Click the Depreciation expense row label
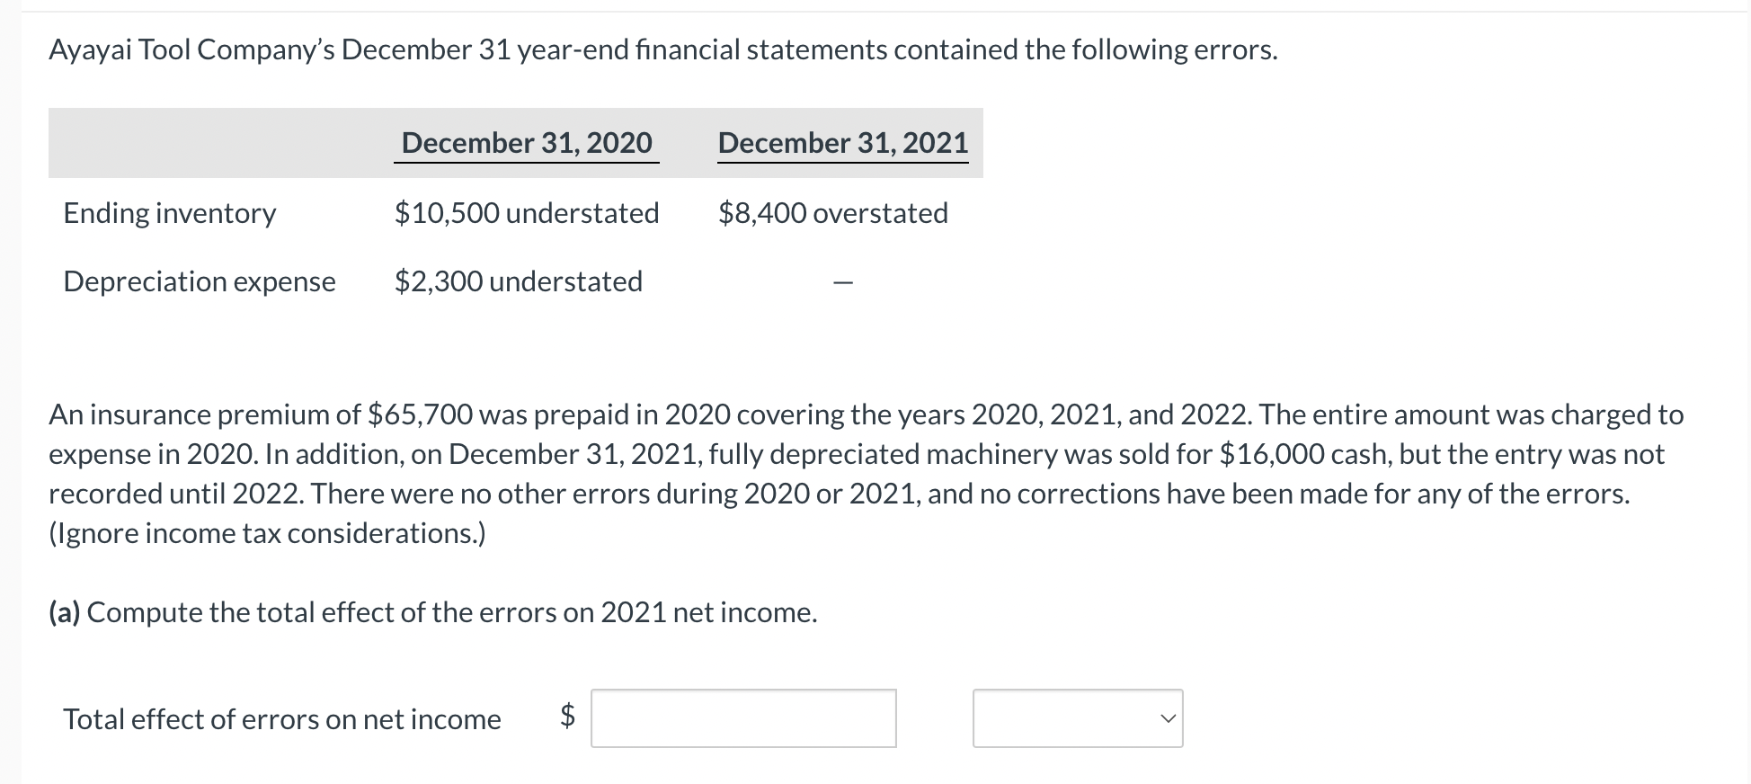Image resolution: width=1751 pixels, height=784 pixels. pyautogui.click(x=199, y=281)
